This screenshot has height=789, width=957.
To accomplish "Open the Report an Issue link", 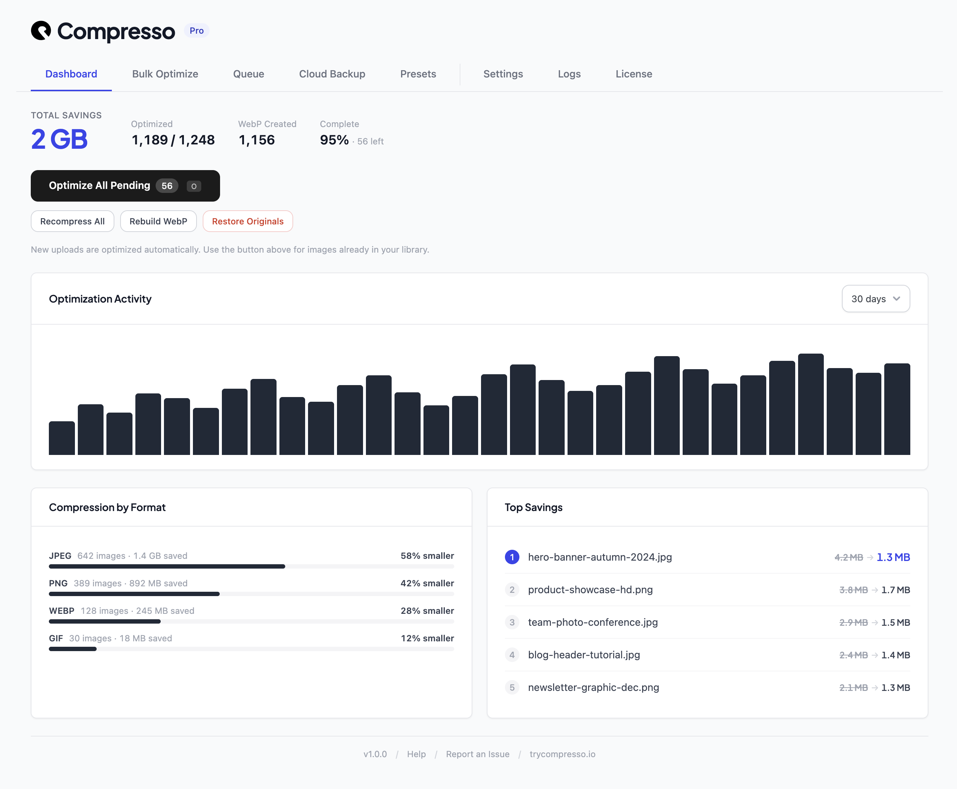I will (x=477, y=754).
